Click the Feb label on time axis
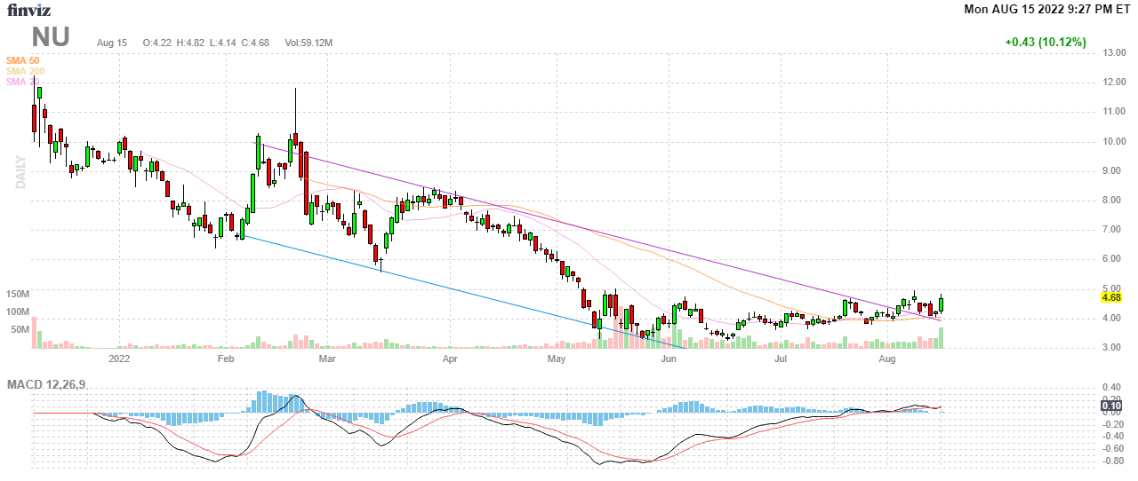Screen dimensions: 1138x481 click(225, 359)
